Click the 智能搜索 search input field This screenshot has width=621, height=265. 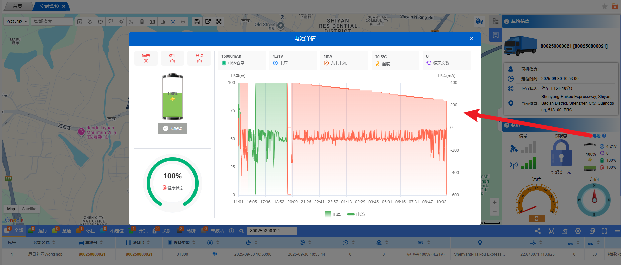52,22
